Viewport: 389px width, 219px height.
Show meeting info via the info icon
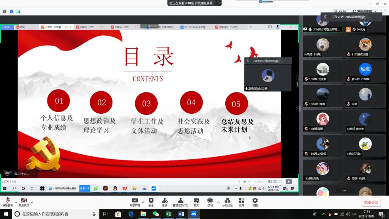[5, 12]
